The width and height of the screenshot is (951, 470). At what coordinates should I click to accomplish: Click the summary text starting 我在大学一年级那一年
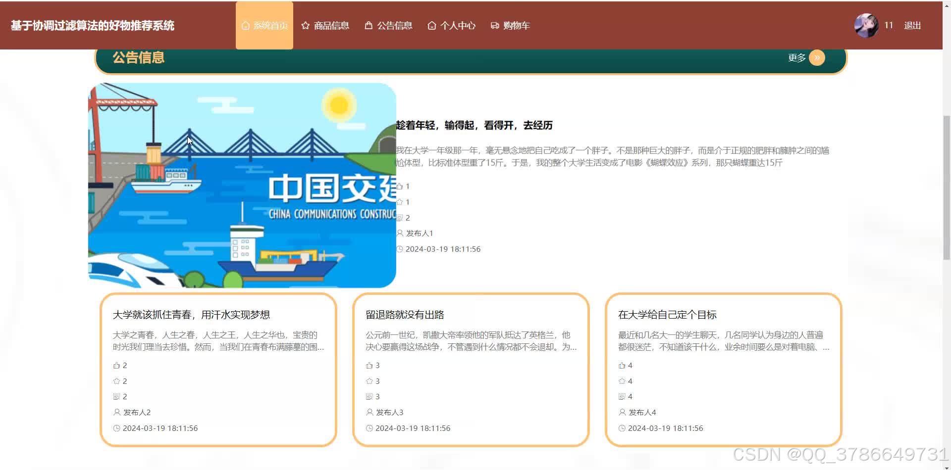click(612, 157)
